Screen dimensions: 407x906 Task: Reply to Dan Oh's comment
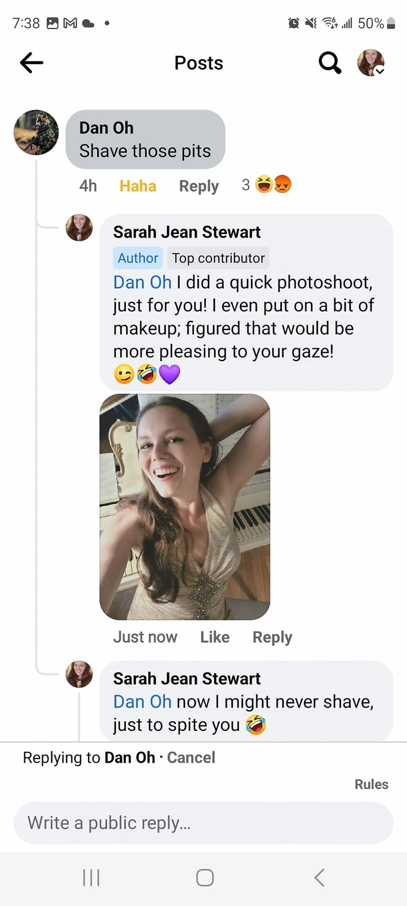(x=198, y=185)
